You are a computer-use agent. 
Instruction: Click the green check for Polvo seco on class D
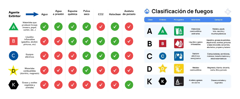point(87,70)
